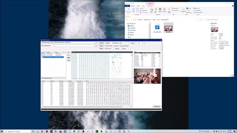Click Select none in Explorer ribbon
This screenshot has width=237, height=133.
[197, 10]
